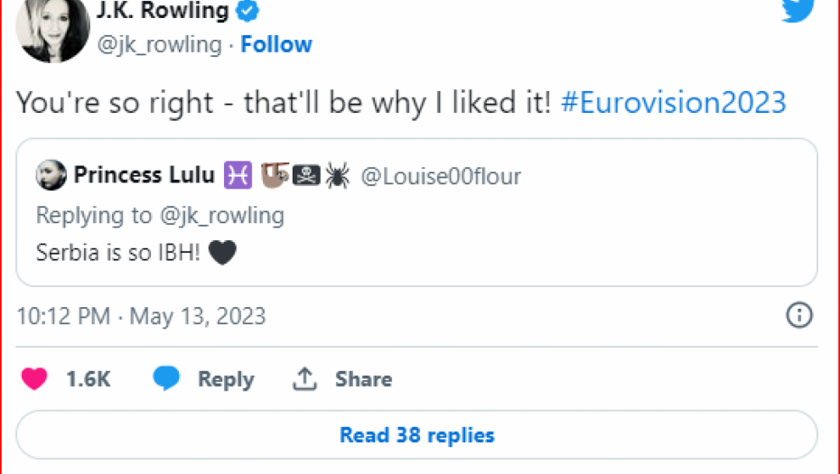Click the 1.6K likes count
The image size is (840, 474).
(89, 379)
